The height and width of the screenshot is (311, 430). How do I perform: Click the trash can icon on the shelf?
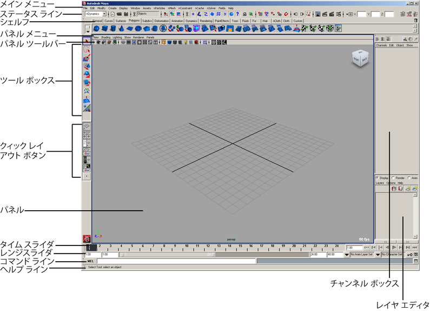click(x=415, y=21)
